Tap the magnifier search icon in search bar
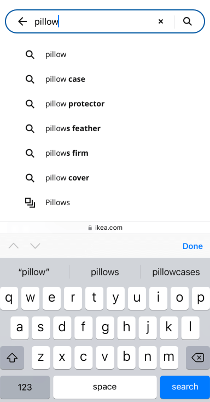 (188, 21)
